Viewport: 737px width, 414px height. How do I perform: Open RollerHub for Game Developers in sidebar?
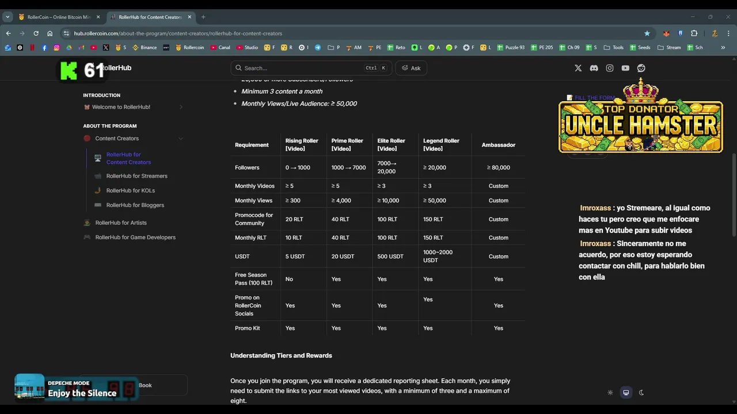(x=135, y=237)
